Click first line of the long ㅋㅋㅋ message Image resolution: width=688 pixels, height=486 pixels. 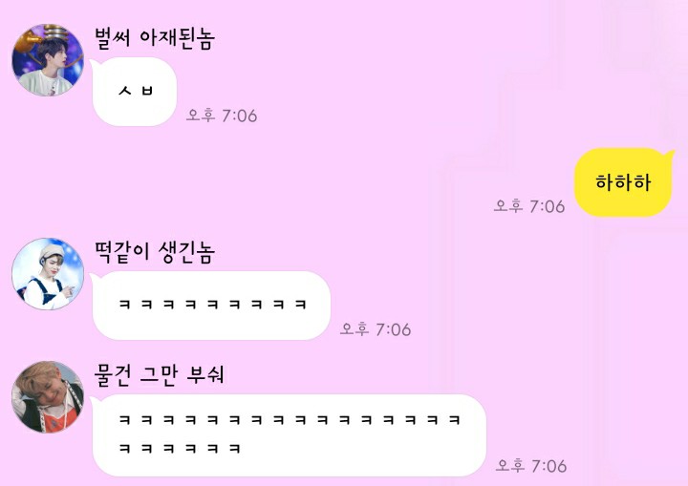tap(290, 420)
